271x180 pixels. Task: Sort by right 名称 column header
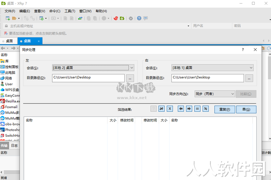(211, 120)
